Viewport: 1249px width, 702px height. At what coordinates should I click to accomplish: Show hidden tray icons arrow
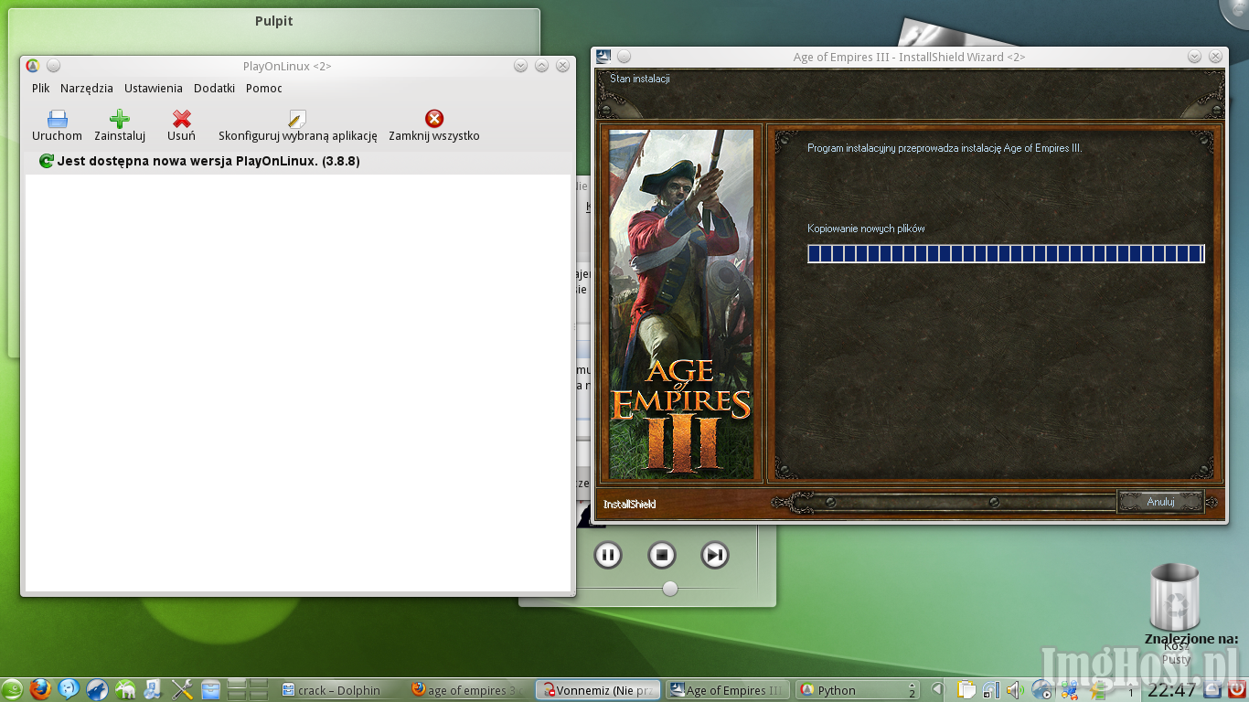937,689
